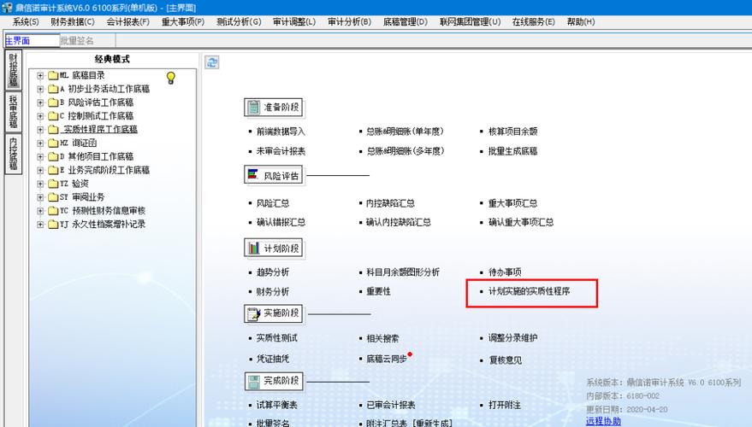
Task: Open the 准备阶段 stage button
Action: coord(274,108)
